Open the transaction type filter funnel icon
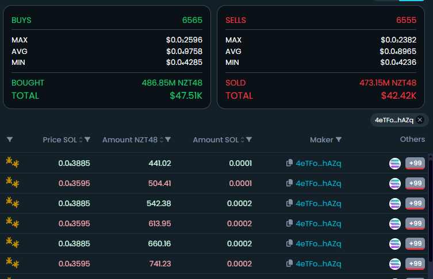The image size is (433, 279). (x=10, y=139)
